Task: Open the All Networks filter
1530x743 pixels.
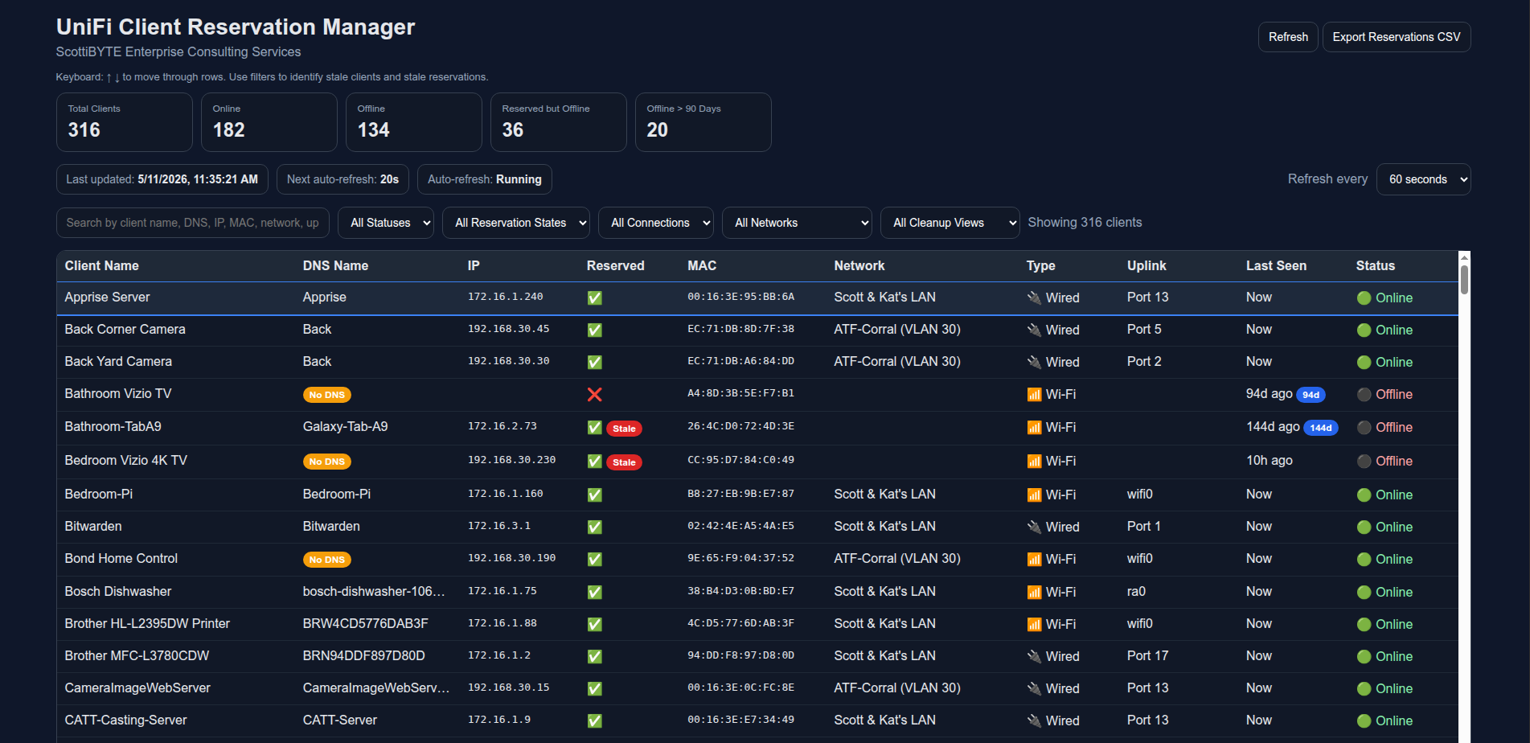Action: click(797, 223)
